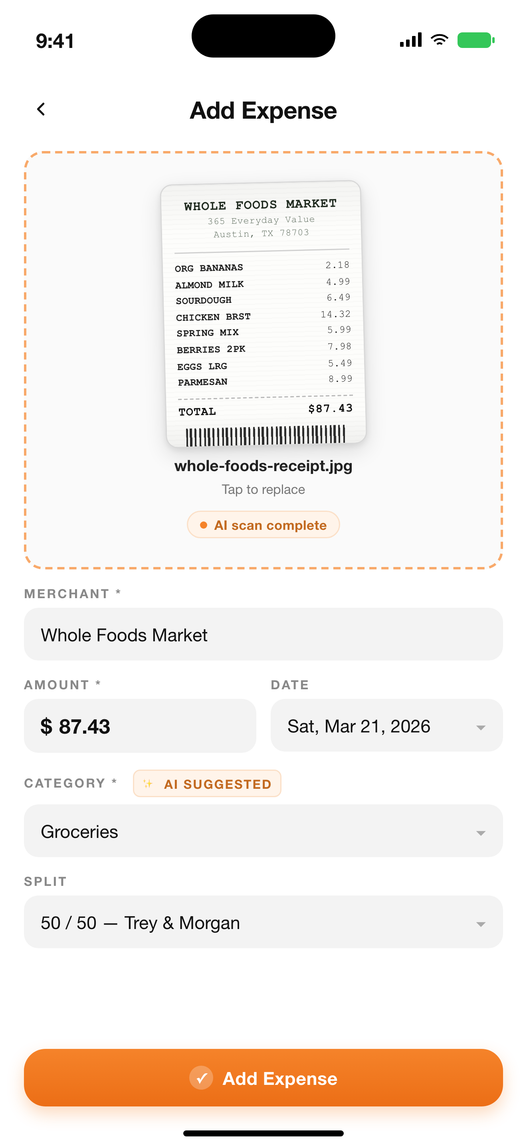Expand the Groceries category dropdown

click(480, 833)
